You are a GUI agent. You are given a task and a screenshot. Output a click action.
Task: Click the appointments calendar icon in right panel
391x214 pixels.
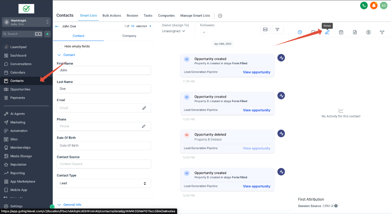(341, 32)
